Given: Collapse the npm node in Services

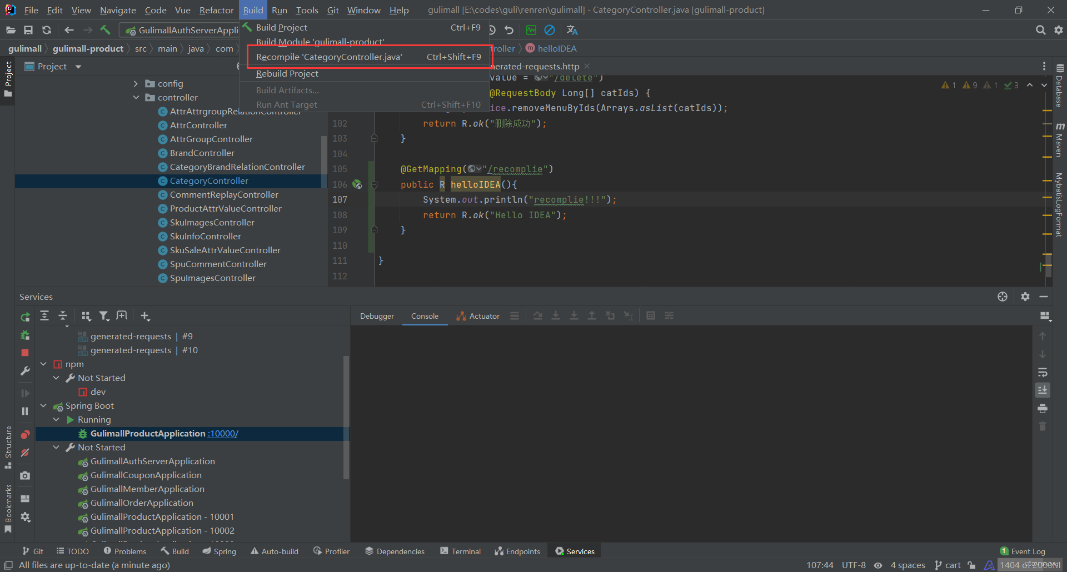Looking at the screenshot, I should (x=43, y=364).
